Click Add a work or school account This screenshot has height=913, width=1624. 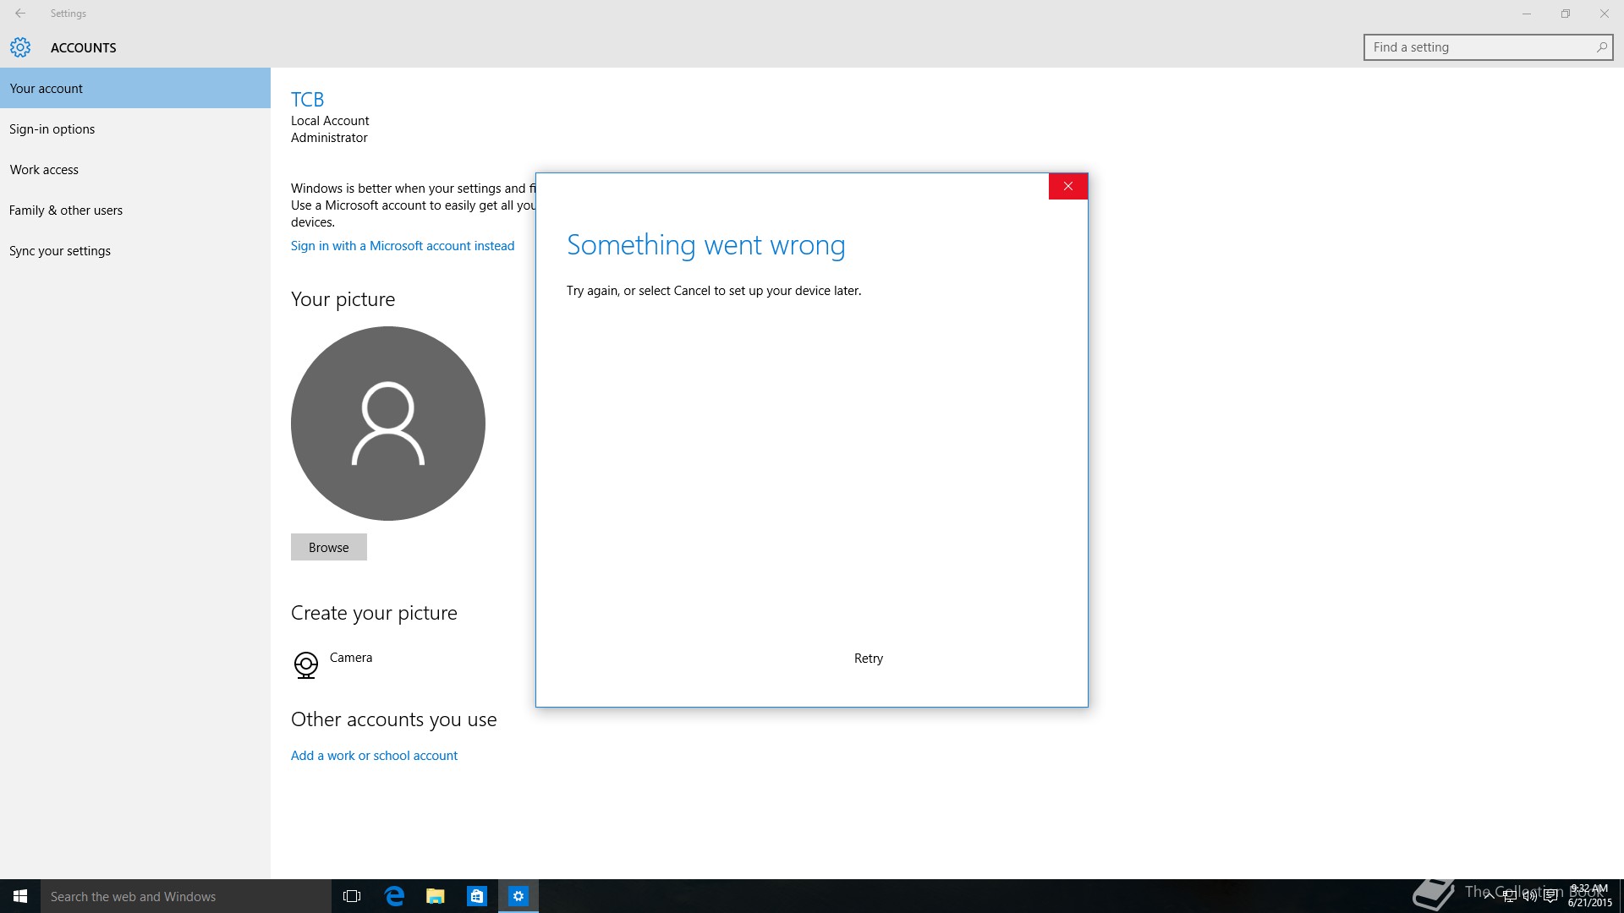point(374,756)
